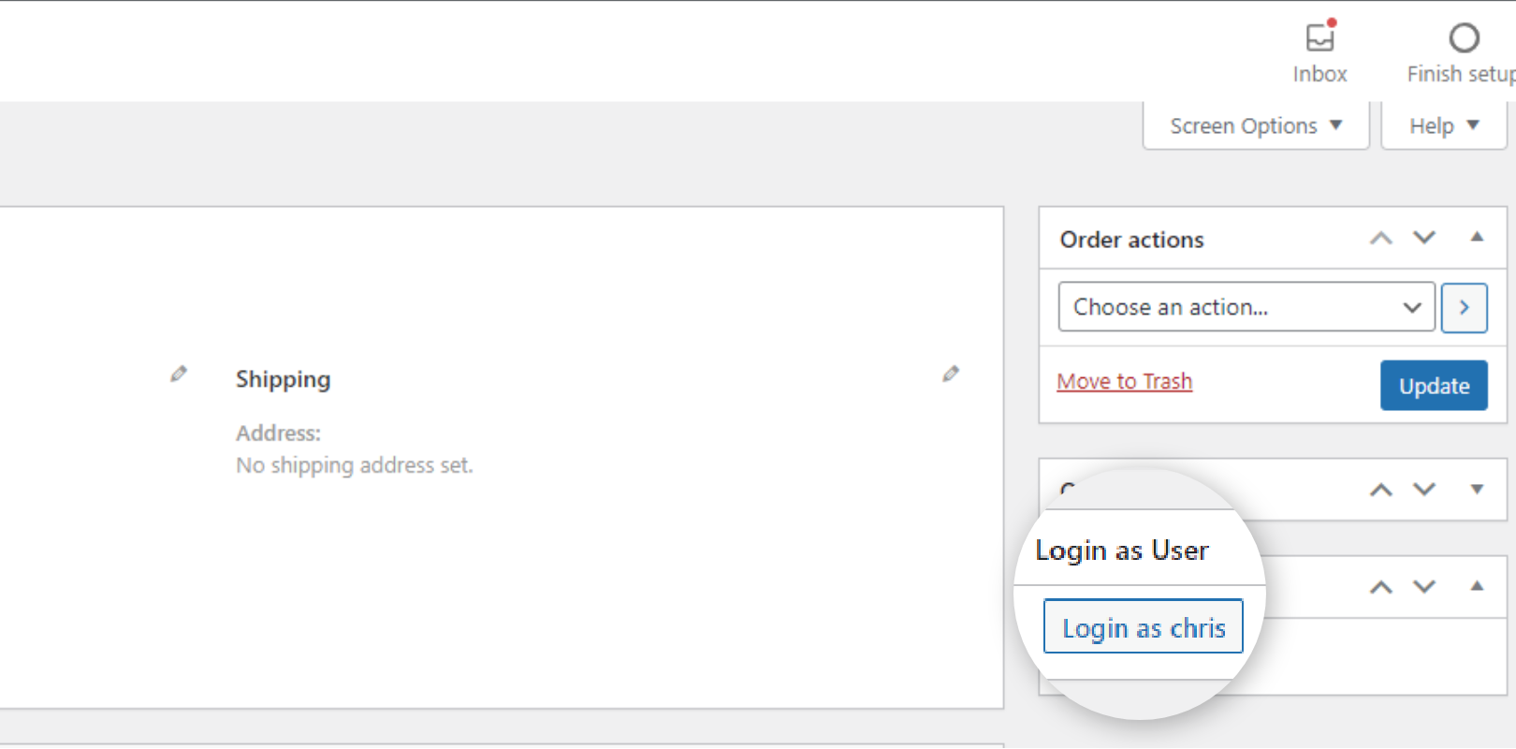Collapse the Login as User panel

tap(1477, 587)
